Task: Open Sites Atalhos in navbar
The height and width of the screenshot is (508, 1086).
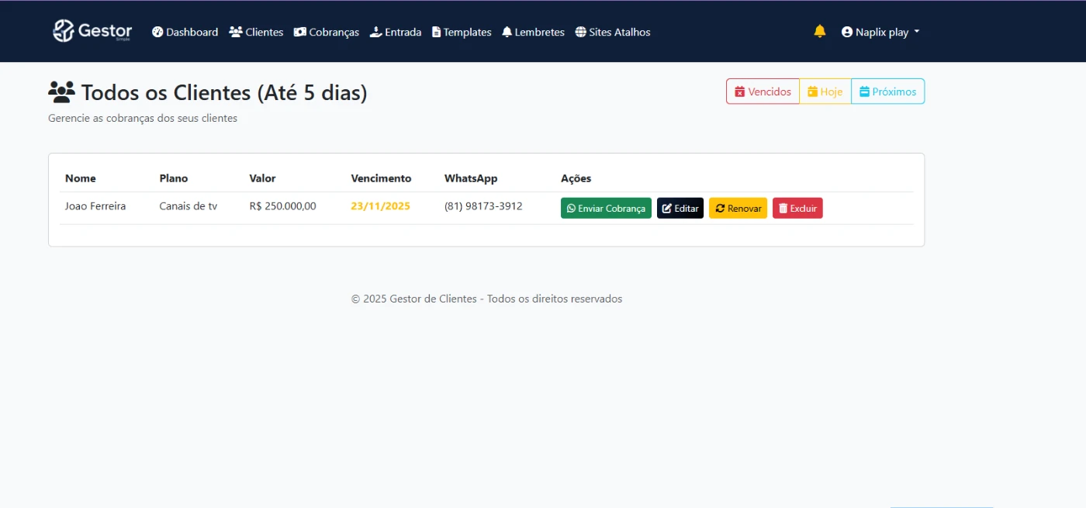Action: 613,33
